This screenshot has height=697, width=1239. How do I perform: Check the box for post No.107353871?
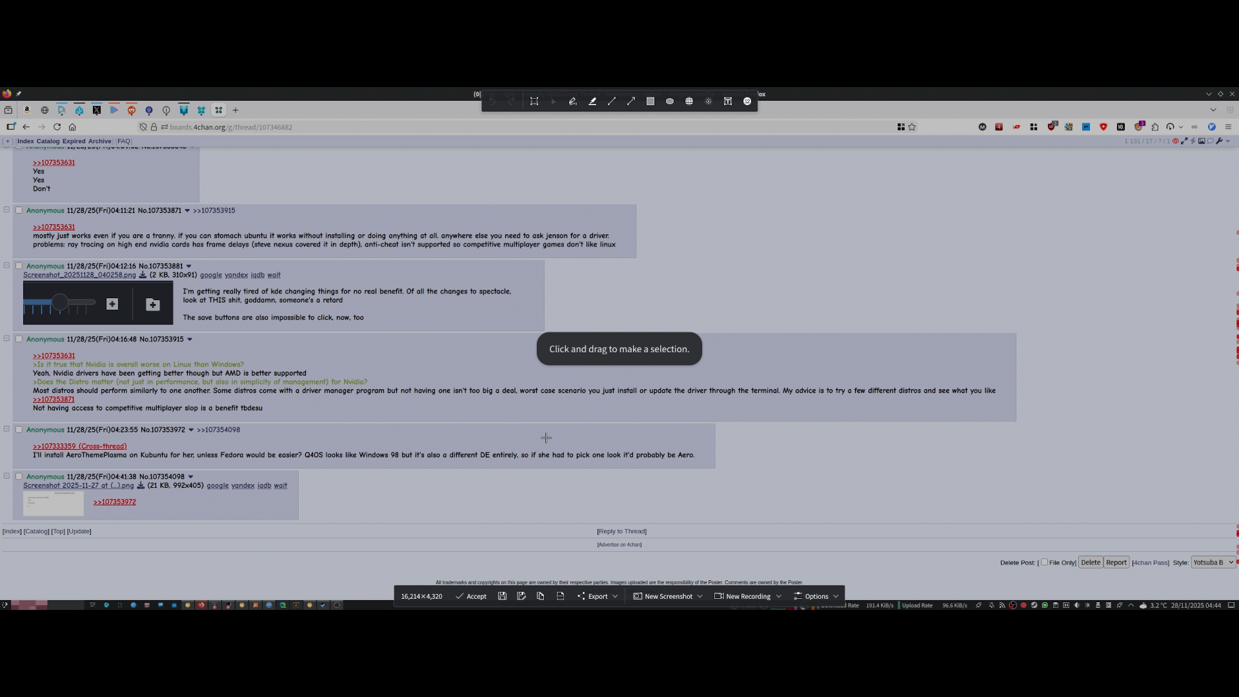(x=19, y=210)
